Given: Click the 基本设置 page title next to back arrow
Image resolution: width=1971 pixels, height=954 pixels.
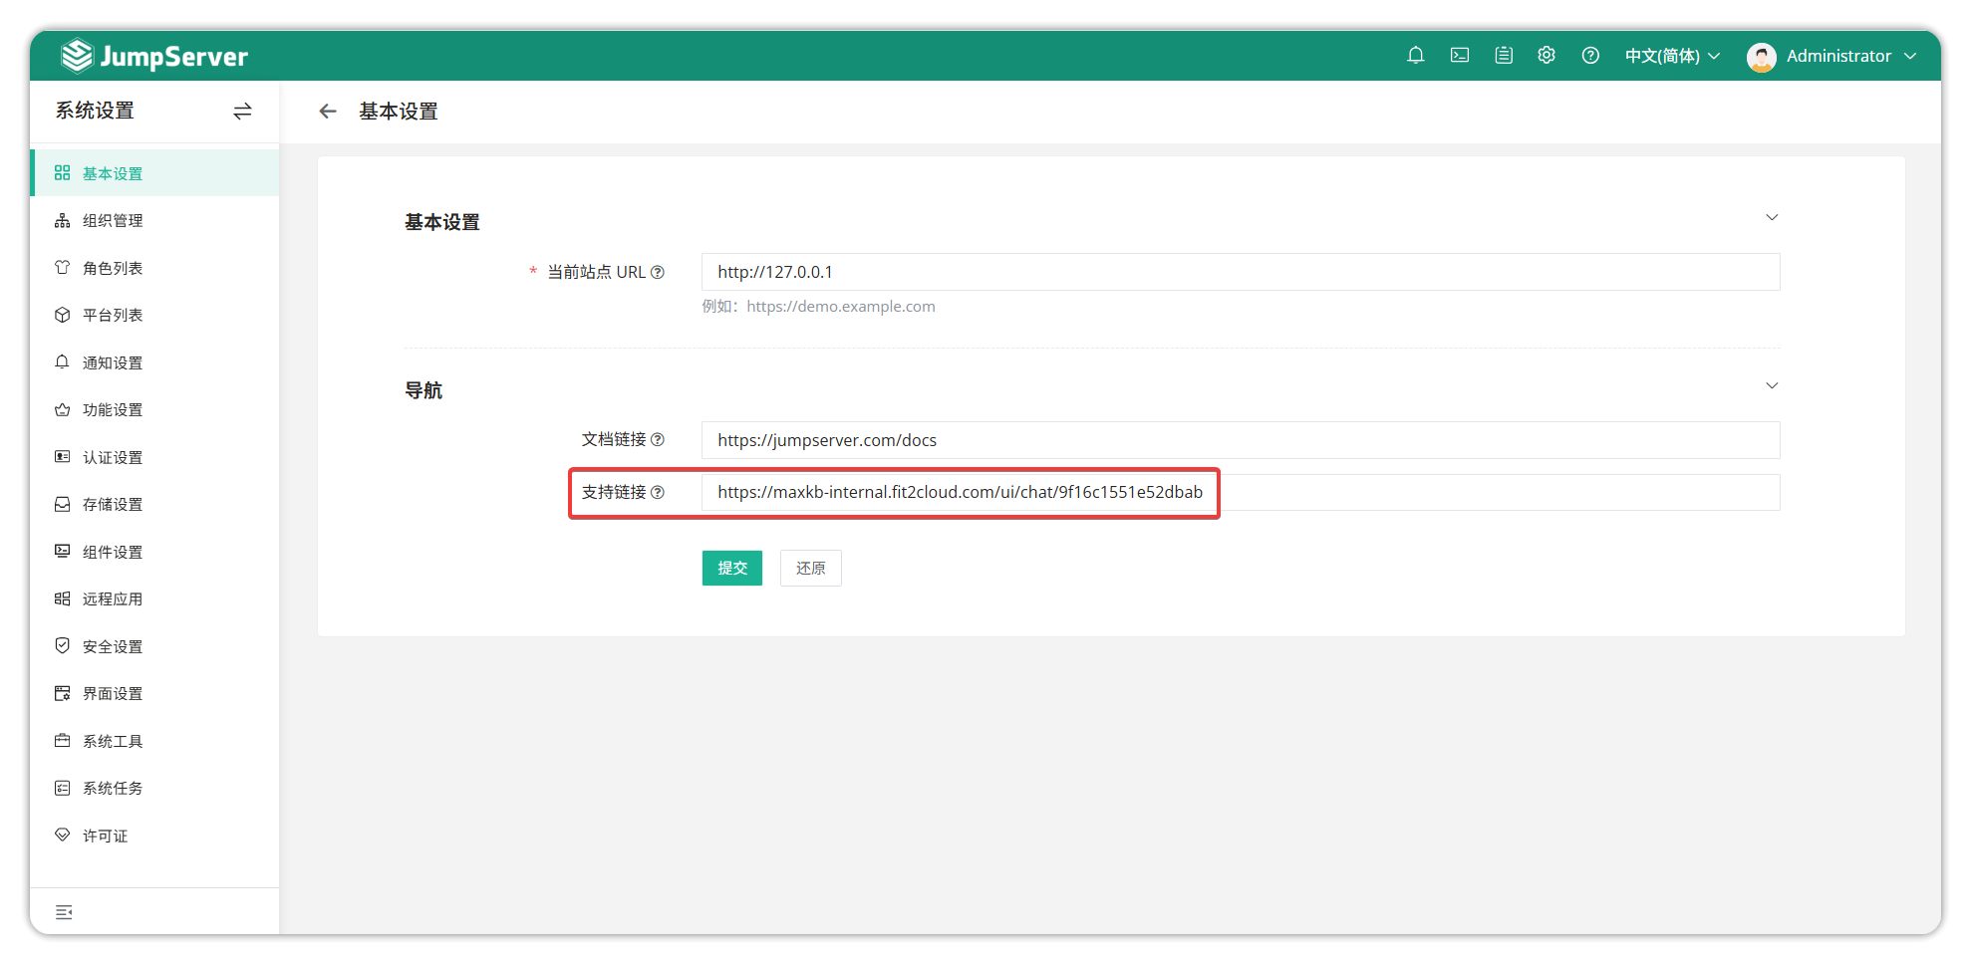Looking at the screenshot, I should click(399, 112).
